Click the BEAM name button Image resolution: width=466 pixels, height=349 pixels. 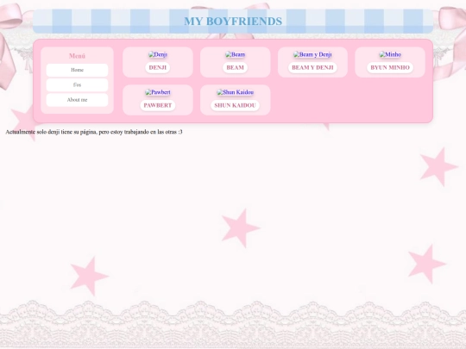coord(235,68)
